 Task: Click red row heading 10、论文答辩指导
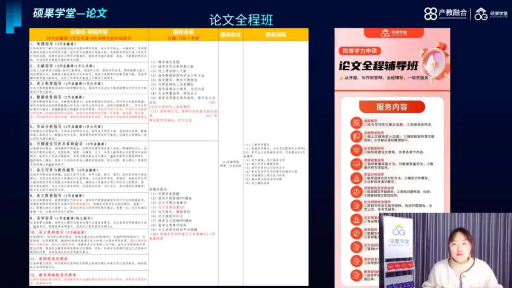[58, 232]
